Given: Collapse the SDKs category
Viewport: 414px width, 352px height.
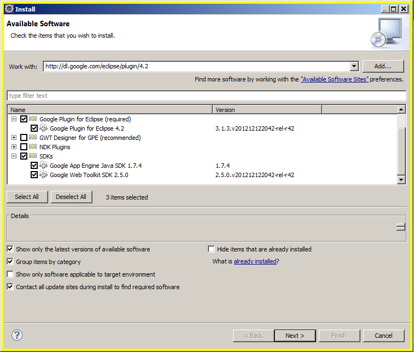Looking at the screenshot, I should click(x=14, y=156).
